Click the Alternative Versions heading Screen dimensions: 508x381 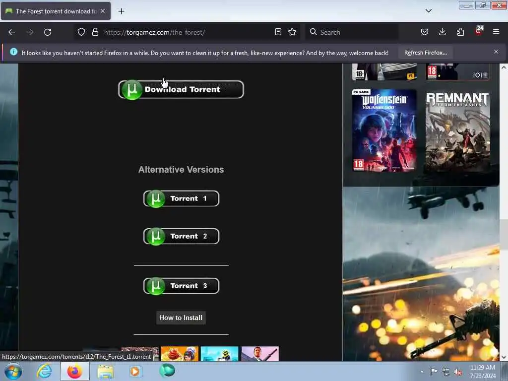coord(181,170)
